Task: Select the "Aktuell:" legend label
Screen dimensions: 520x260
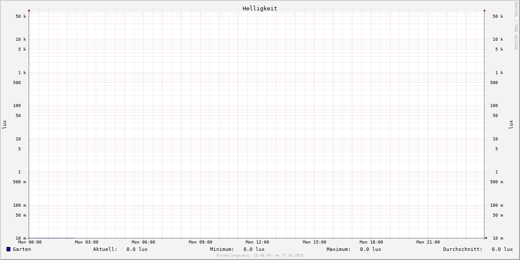Action: click(105, 249)
